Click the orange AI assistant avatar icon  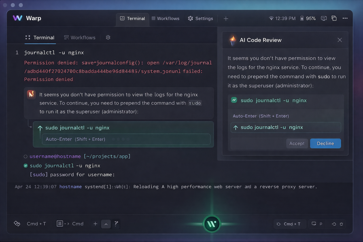tap(31, 94)
